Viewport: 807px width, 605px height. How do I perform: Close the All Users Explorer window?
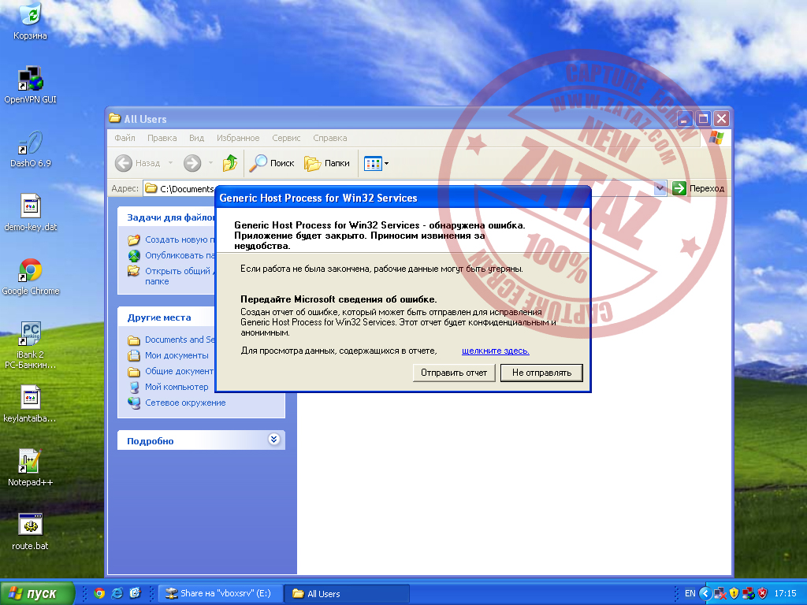pyautogui.click(x=722, y=119)
